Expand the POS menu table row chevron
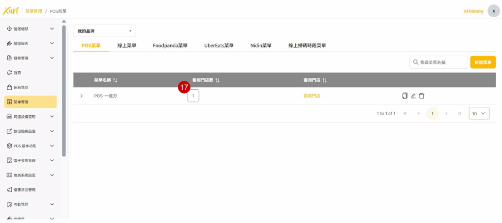 pyautogui.click(x=81, y=96)
